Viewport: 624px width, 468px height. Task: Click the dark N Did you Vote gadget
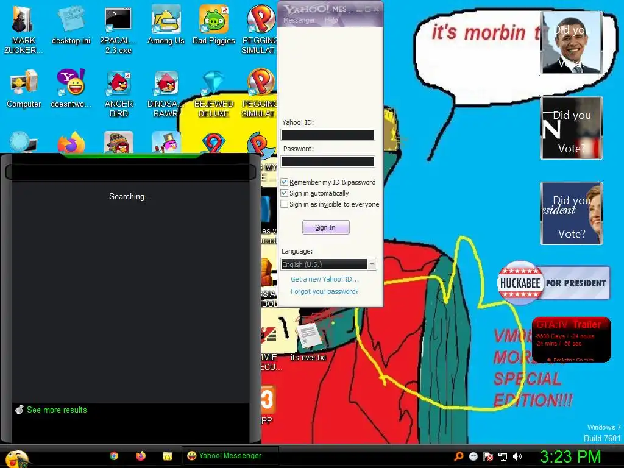tap(572, 128)
